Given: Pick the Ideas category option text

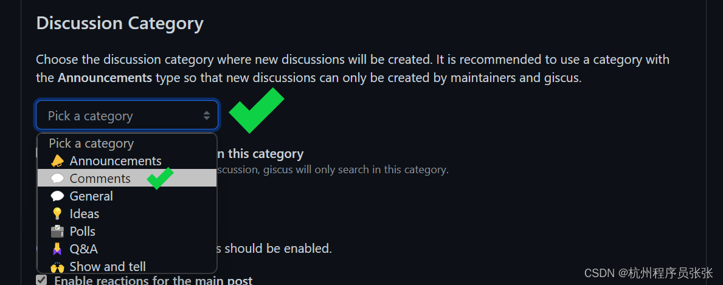Looking at the screenshot, I should [85, 213].
